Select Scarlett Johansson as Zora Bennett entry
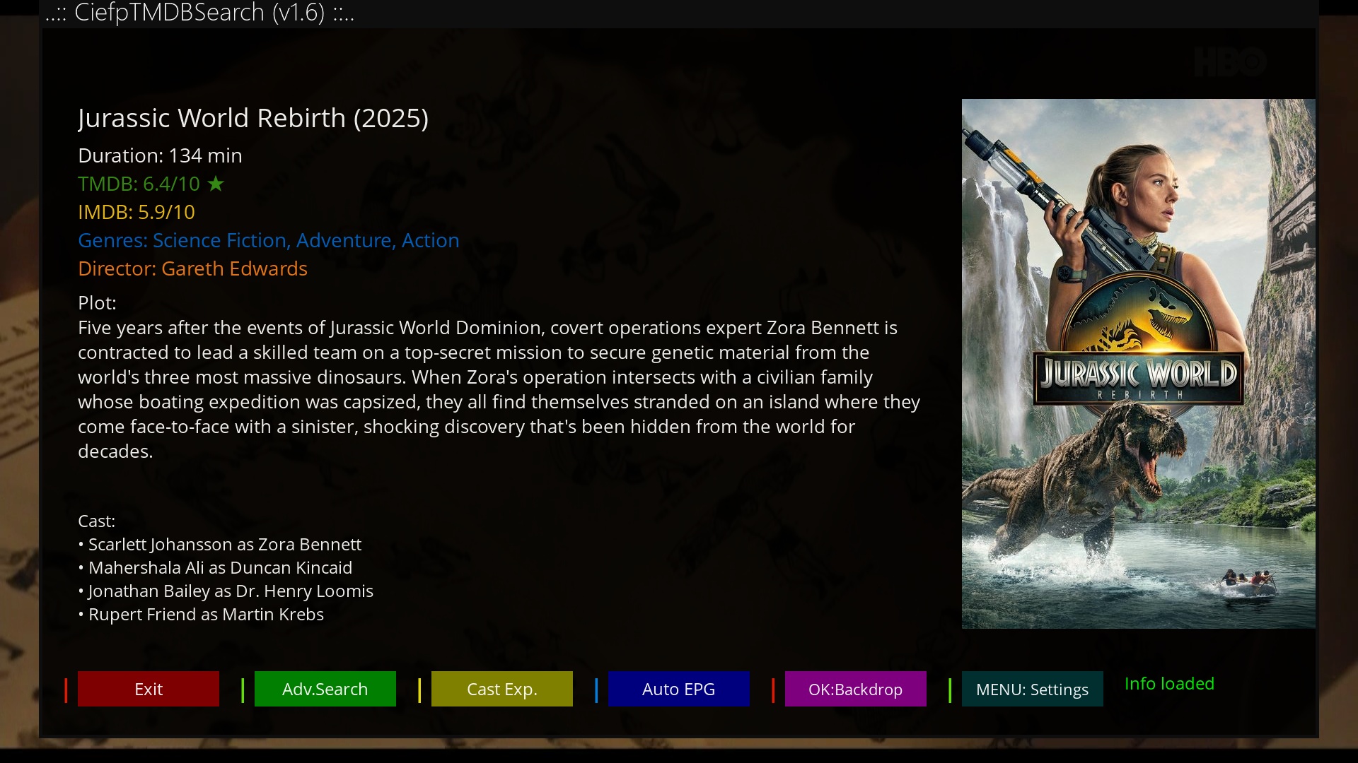The height and width of the screenshot is (763, 1358). click(x=220, y=544)
